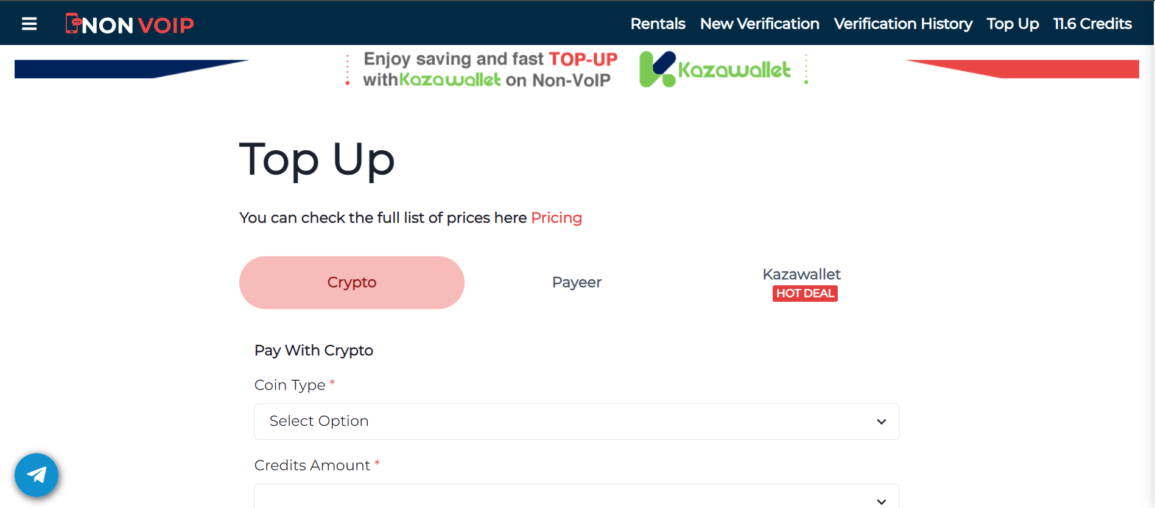This screenshot has height=508, width=1155.
Task: Switch to the Kazawallet tab
Action: [x=801, y=274]
